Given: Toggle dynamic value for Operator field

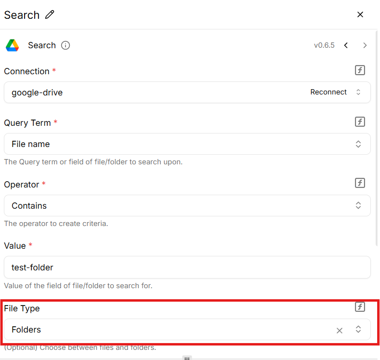Looking at the screenshot, I should pyautogui.click(x=360, y=183).
